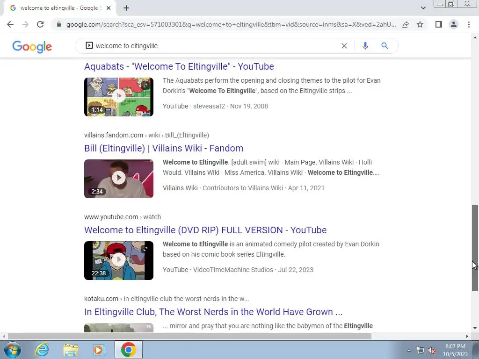Select the 'welcome to eltingville' browser tab
The image size is (479, 359).
point(59,8)
